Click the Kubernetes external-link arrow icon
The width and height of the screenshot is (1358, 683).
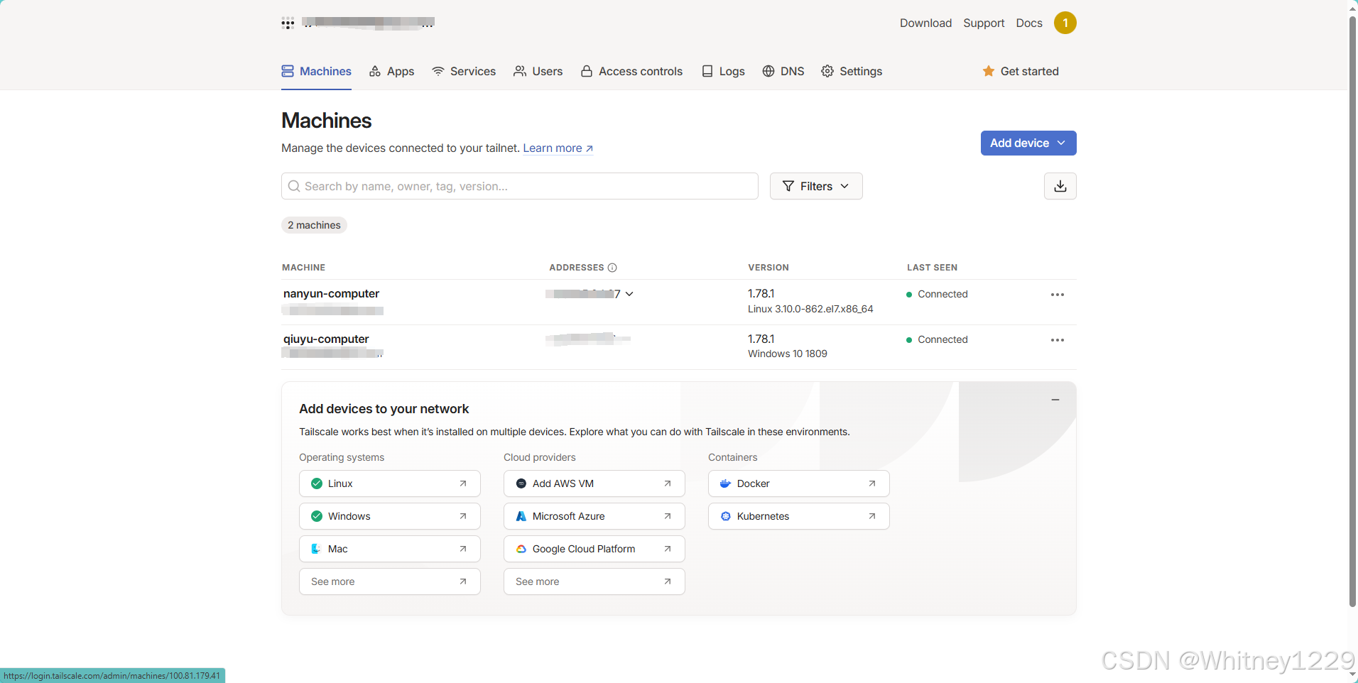pyautogui.click(x=872, y=516)
